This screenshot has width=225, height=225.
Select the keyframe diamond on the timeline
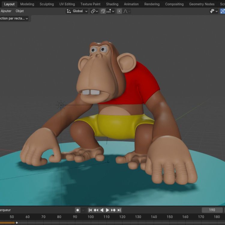coord(16,223)
